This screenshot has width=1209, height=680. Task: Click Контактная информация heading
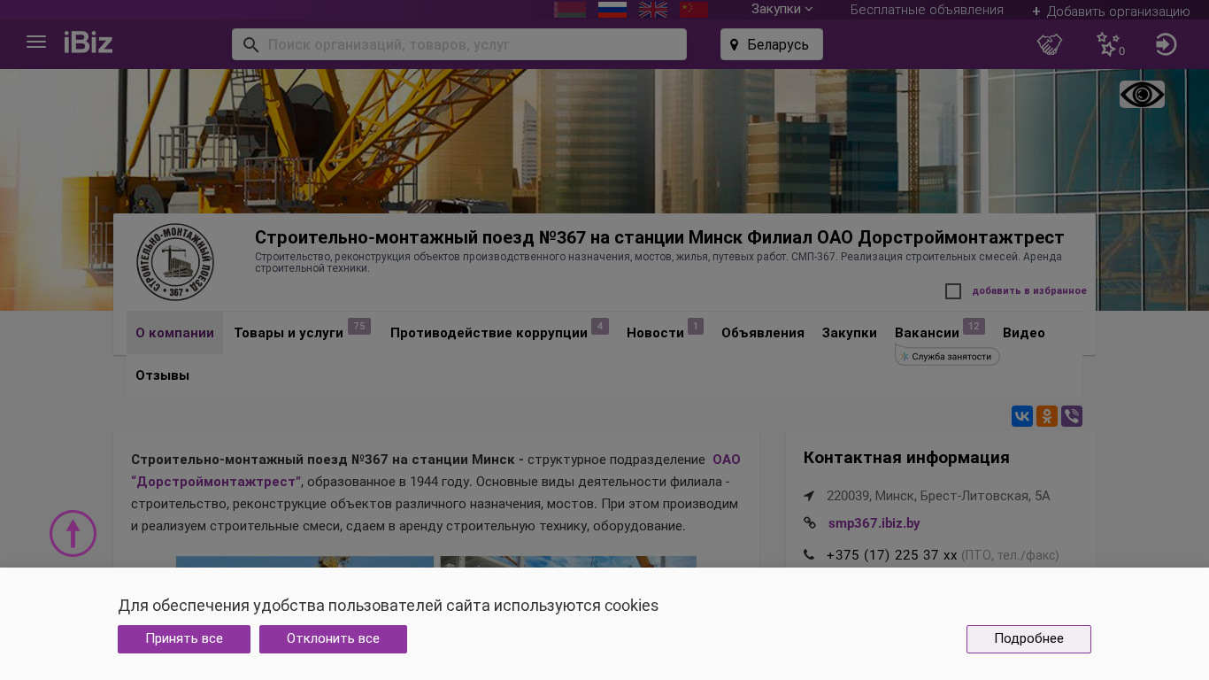pyautogui.click(x=906, y=458)
